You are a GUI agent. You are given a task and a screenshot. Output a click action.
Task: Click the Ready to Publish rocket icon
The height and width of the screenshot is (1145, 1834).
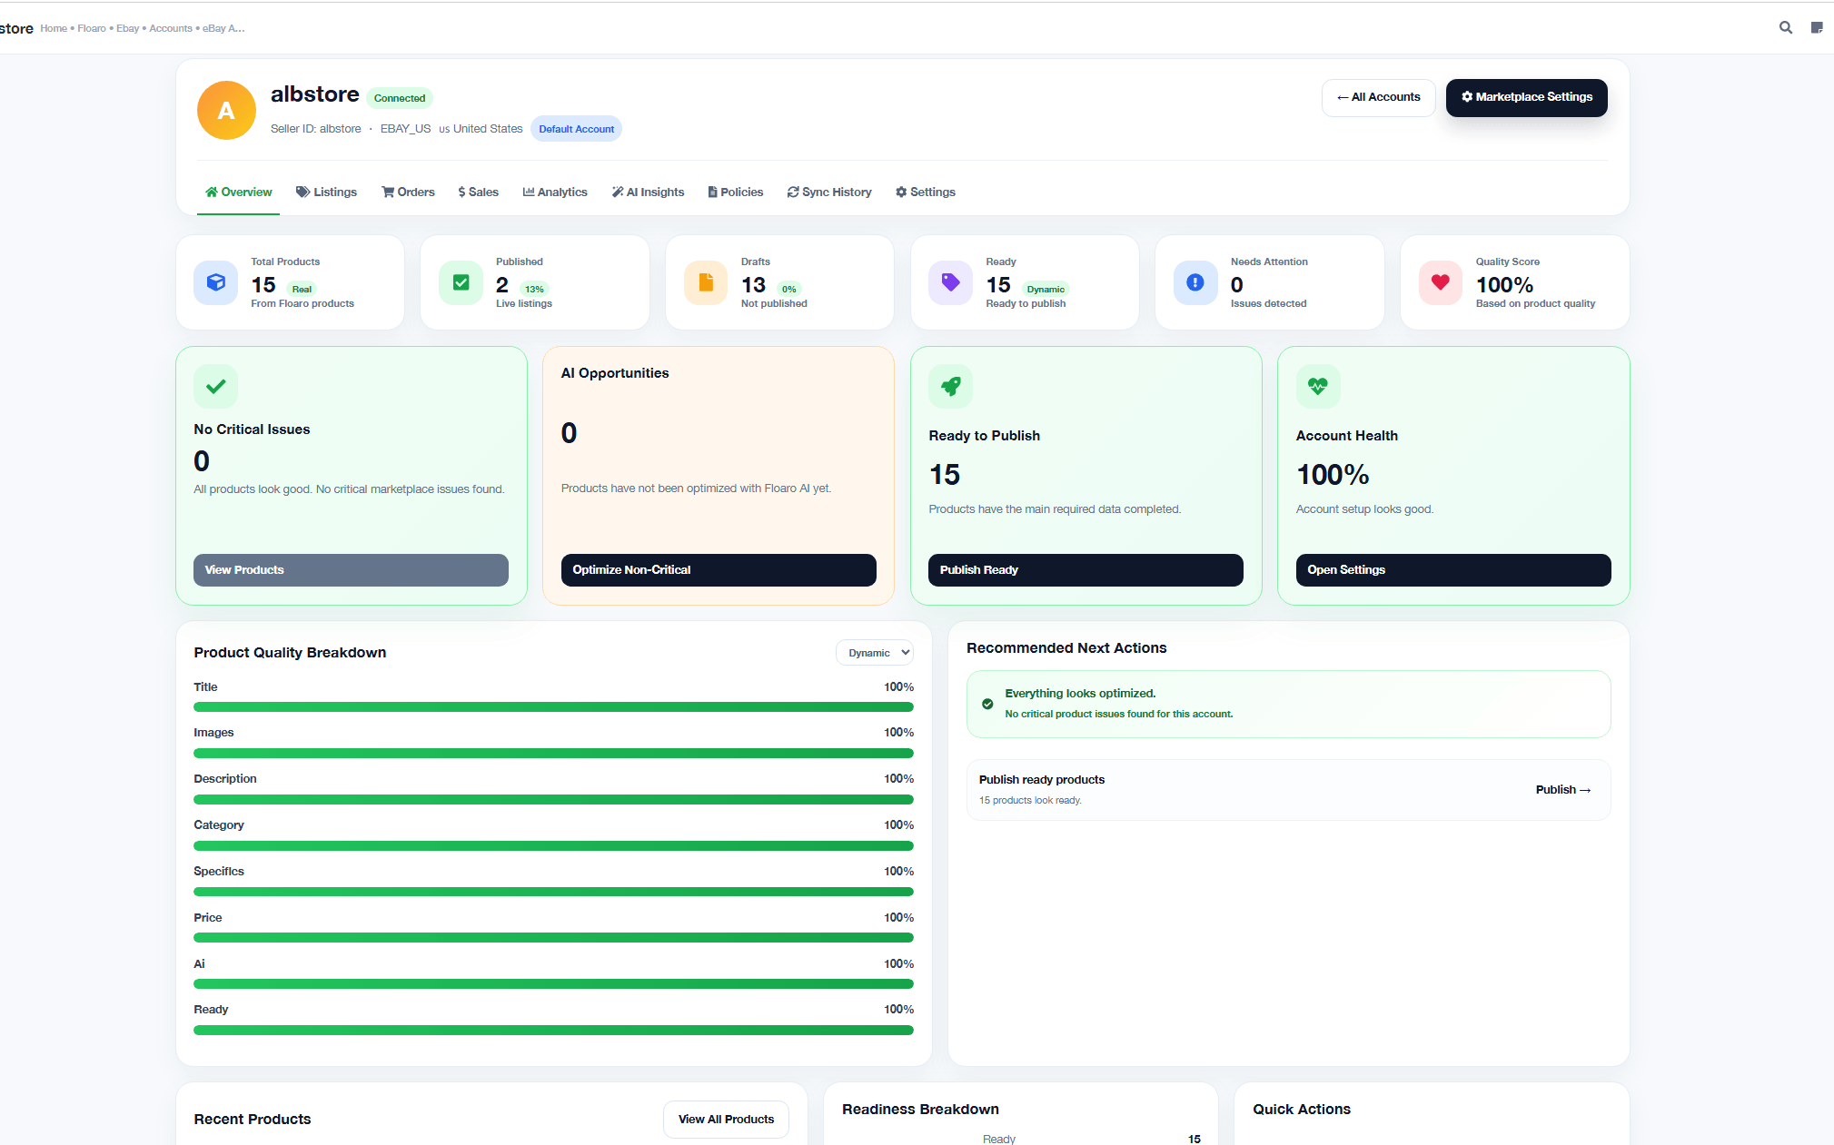[950, 387]
